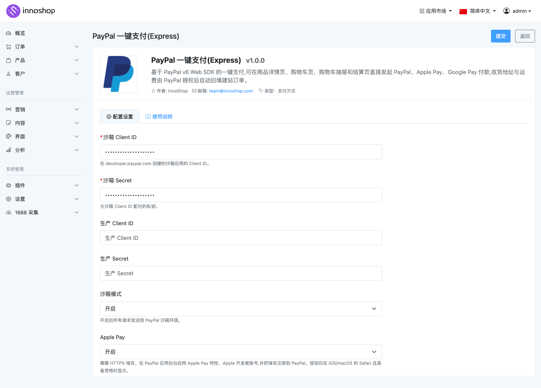Image resolution: width=541 pixels, height=388 pixels.
Task: Click the 客户 person icon
Action: point(9,74)
